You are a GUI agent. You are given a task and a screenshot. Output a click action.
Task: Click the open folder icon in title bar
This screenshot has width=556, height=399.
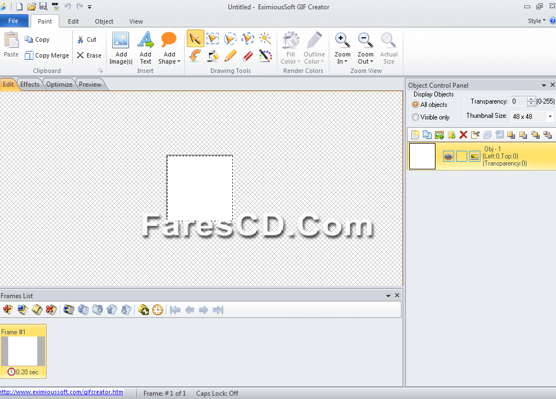pyautogui.click(x=32, y=7)
